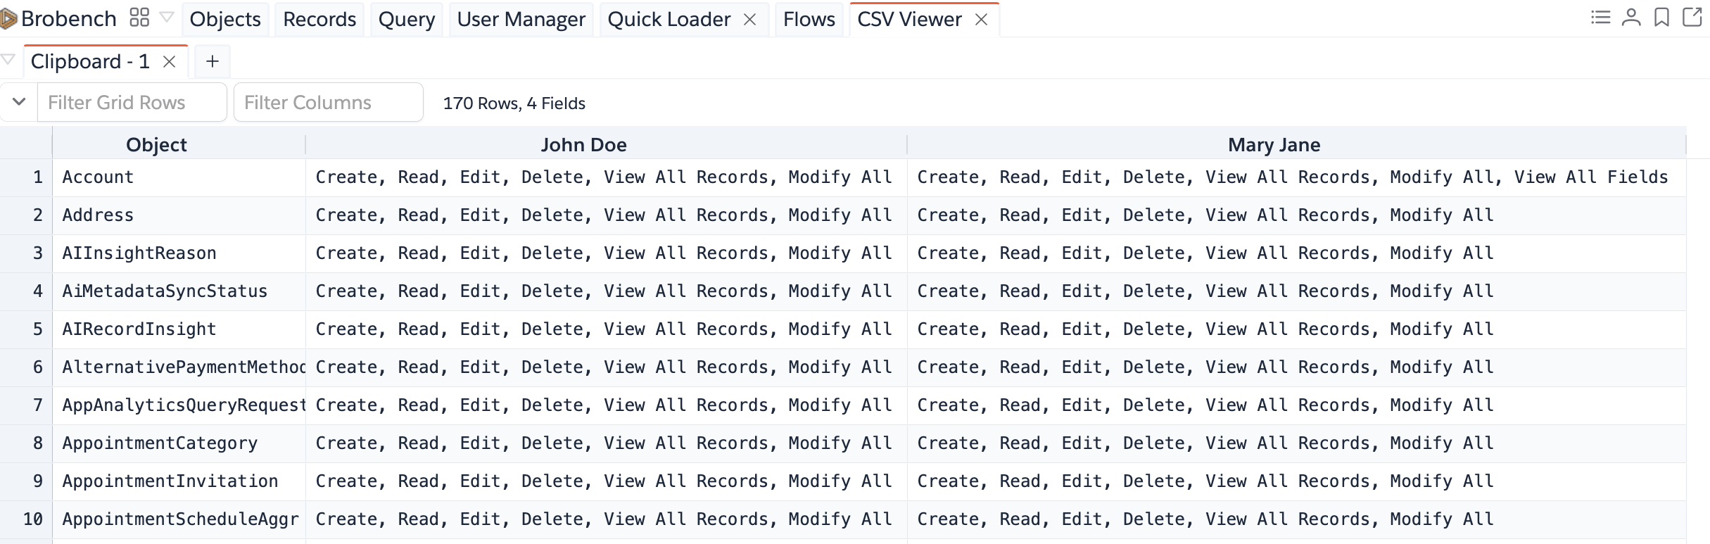Click the bookmark icon
This screenshot has width=1710, height=544.
1661,18
